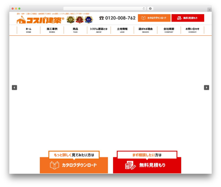
Task: Click calculator icon in header estimate button
Action: click(x=179, y=18)
